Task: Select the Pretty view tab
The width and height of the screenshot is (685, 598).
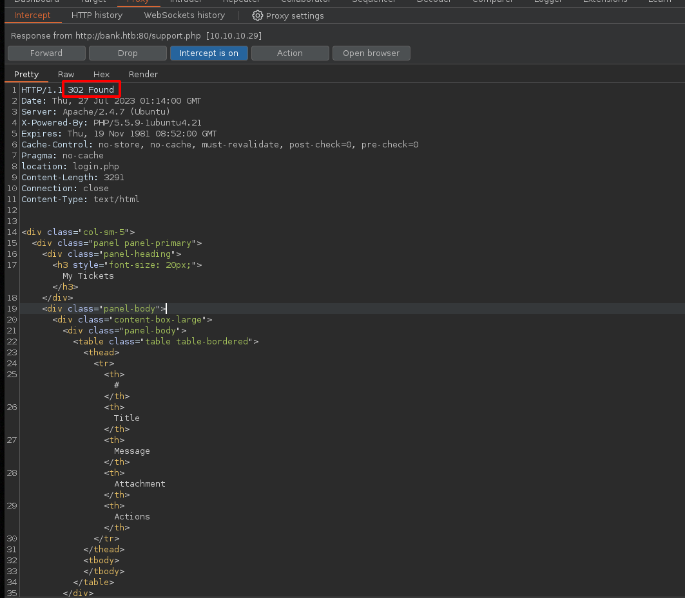Action: pos(26,74)
